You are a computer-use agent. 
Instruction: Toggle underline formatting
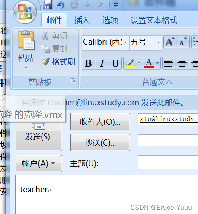(x=115, y=63)
